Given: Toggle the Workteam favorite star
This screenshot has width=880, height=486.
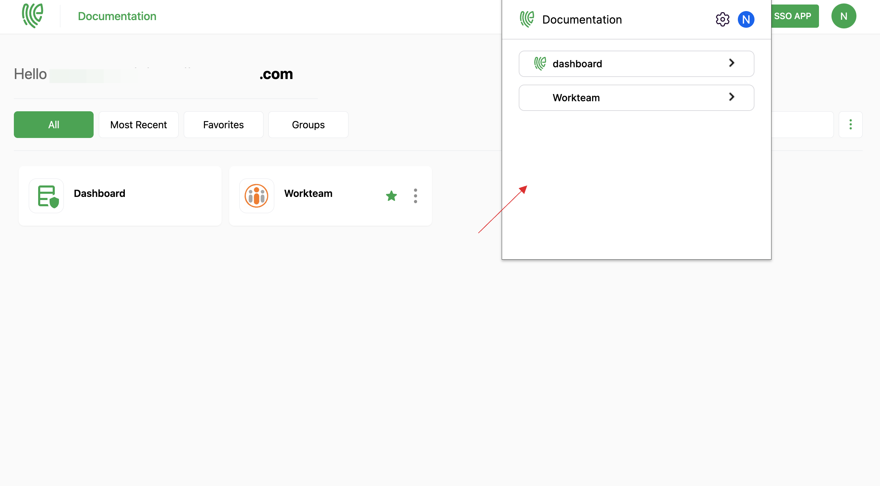Looking at the screenshot, I should pos(391,196).
